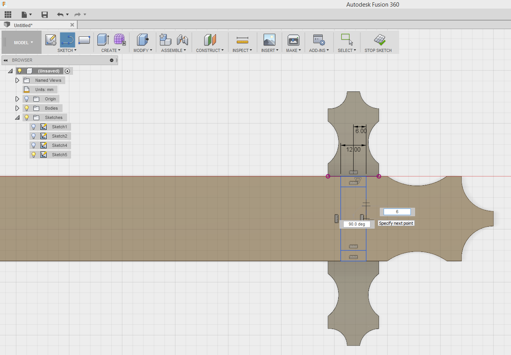
Task: Toggle Bodies visibility light bulb
Action: (27, 108)
